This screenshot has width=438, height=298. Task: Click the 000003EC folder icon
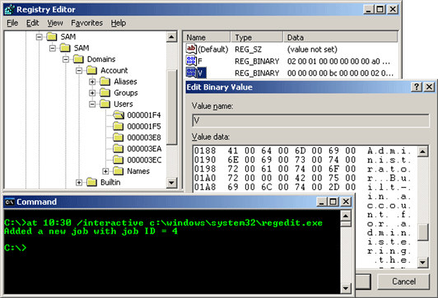119,160
